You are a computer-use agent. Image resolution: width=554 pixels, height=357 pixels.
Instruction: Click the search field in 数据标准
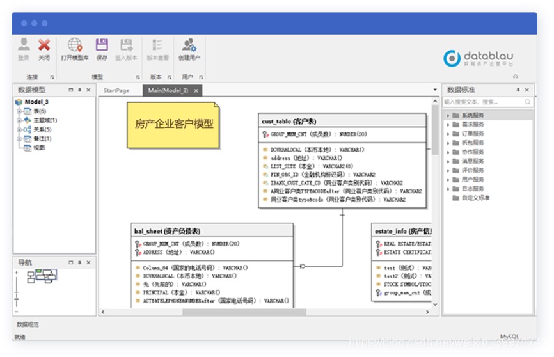[x=488, y=102]
